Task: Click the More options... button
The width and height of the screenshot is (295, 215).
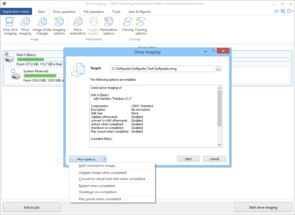Action: pos(86,159)
